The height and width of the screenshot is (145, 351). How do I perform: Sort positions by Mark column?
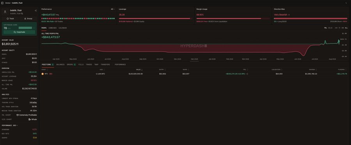pyautogui.click(x=186, y=70)
